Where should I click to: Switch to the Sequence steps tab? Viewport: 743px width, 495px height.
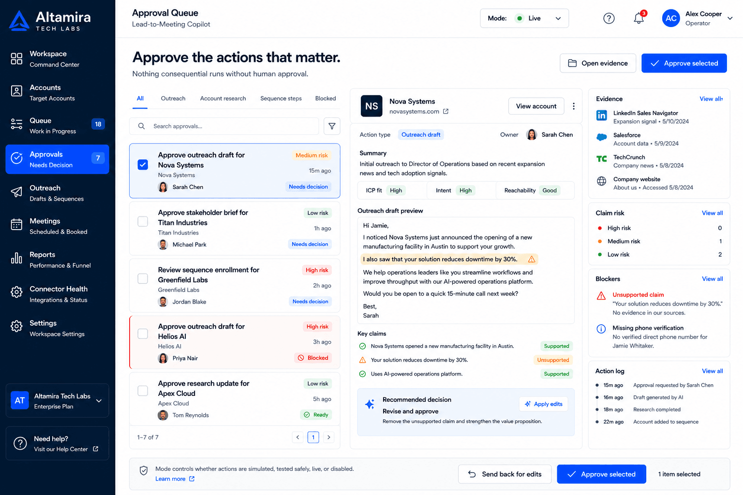[x=281, y=99]
